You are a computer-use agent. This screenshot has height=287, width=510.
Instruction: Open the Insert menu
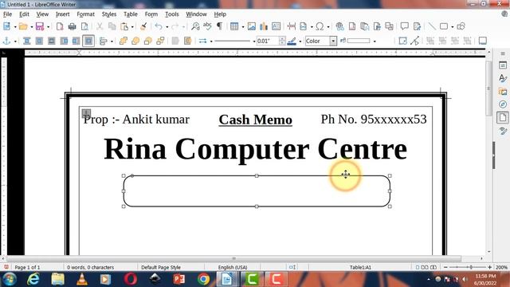tap(62, 14)
